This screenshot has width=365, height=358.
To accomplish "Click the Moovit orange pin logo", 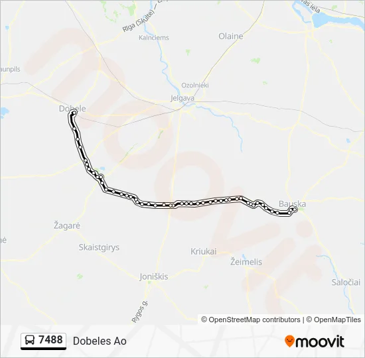I will coord(289,341).
